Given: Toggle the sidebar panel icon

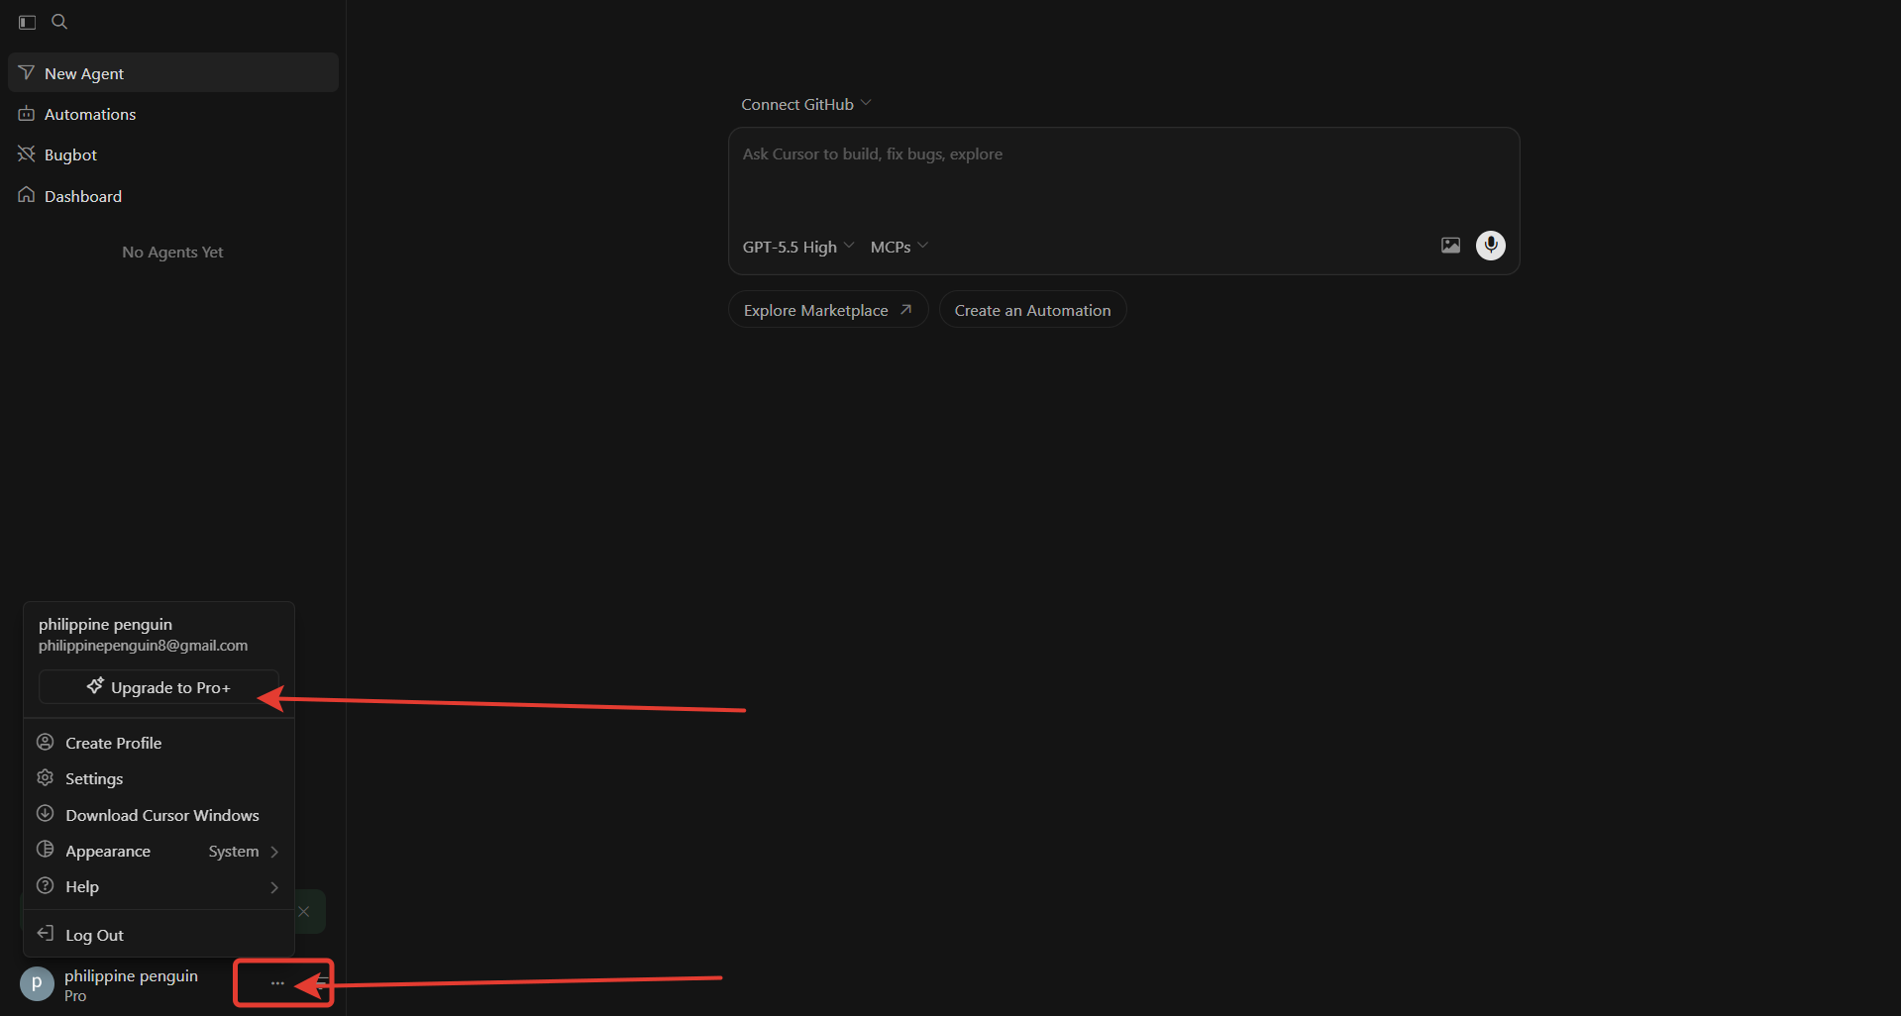Looking at the screenshot, I should pyautogui.click(x=28, y=22).
